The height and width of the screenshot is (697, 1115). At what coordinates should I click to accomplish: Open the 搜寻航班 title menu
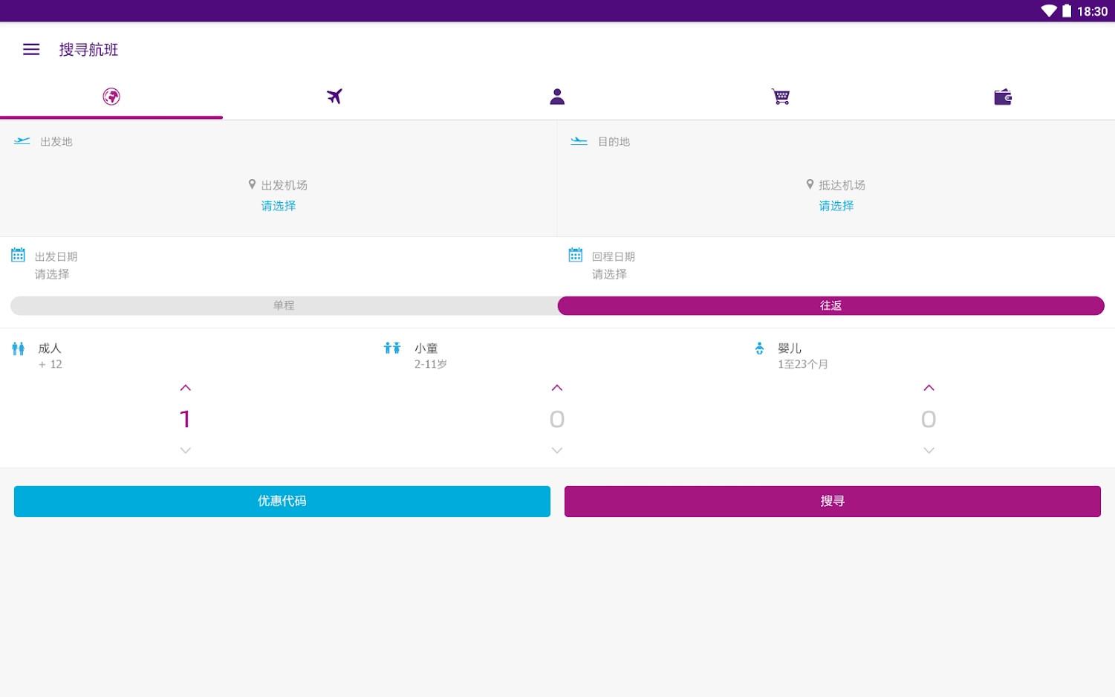click(88, 49)
